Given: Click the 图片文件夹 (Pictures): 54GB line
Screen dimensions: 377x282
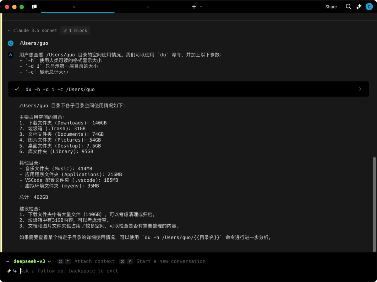Looking at the screenshot, I should [x=60, y=140].
